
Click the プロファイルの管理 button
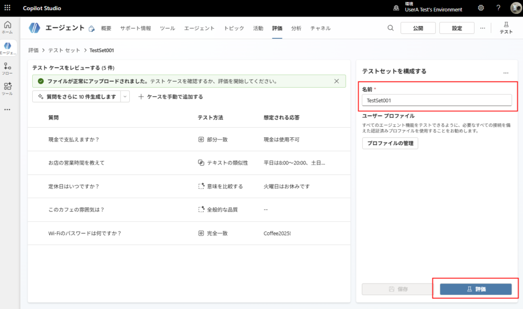click(390, 143)
